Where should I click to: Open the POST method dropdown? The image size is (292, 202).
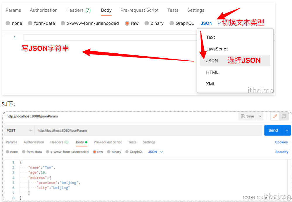[19, 131]
